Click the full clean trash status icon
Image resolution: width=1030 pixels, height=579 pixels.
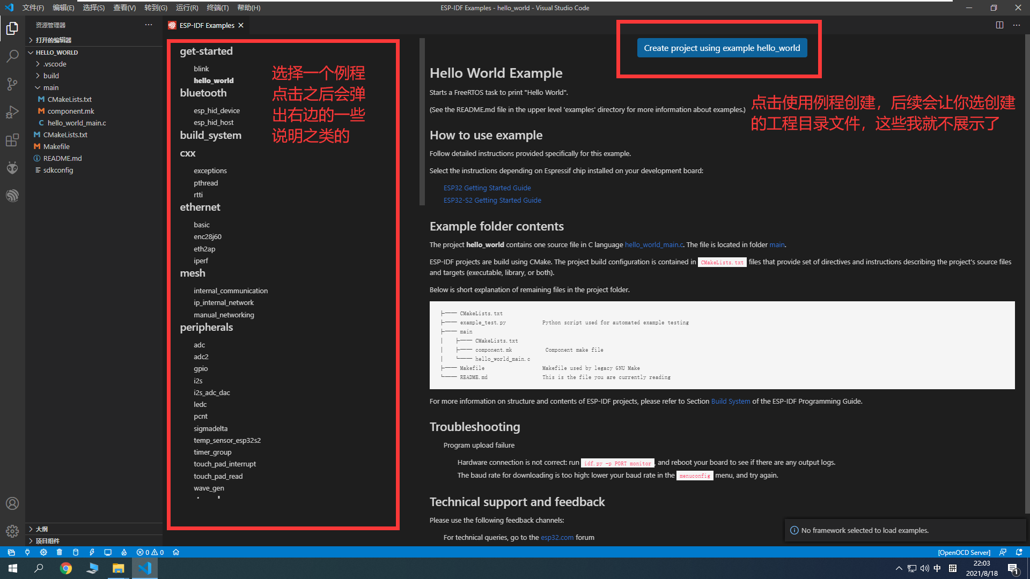click(x=60, y=552)
